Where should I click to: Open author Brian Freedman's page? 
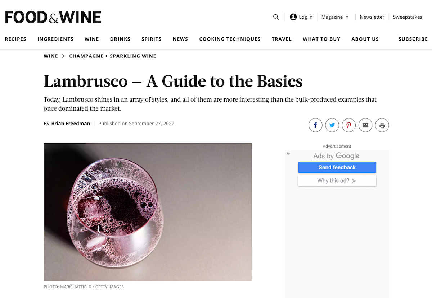click(71, 123)
